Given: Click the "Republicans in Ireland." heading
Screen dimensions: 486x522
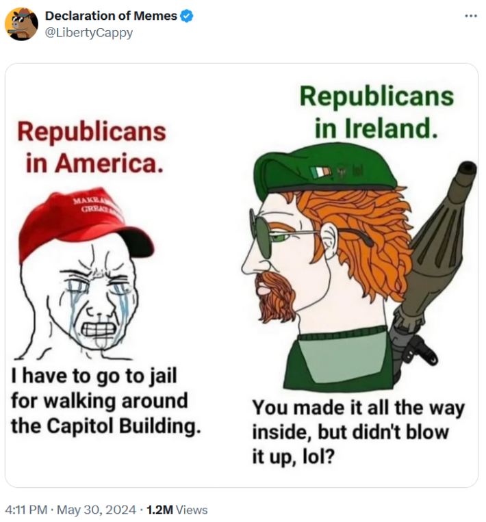Looking at the screenshot, I should point(376,112).
